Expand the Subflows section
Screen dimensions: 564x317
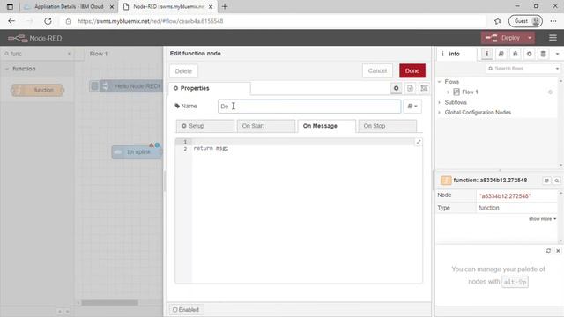(439, 102)
